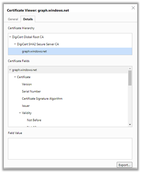Collapse DigiCert SHA2 Secure Server CA arrow
The height and width of the screenshot is (173, 141).
click(x=15, y=44)
